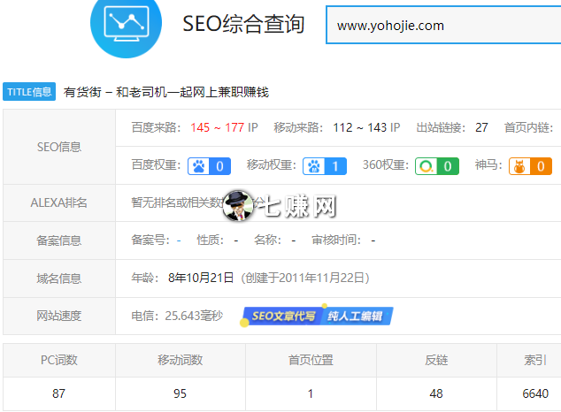Click the mobile paw icon for 移动权重
The width and height of the screenshot is (561, 412).
314,166
